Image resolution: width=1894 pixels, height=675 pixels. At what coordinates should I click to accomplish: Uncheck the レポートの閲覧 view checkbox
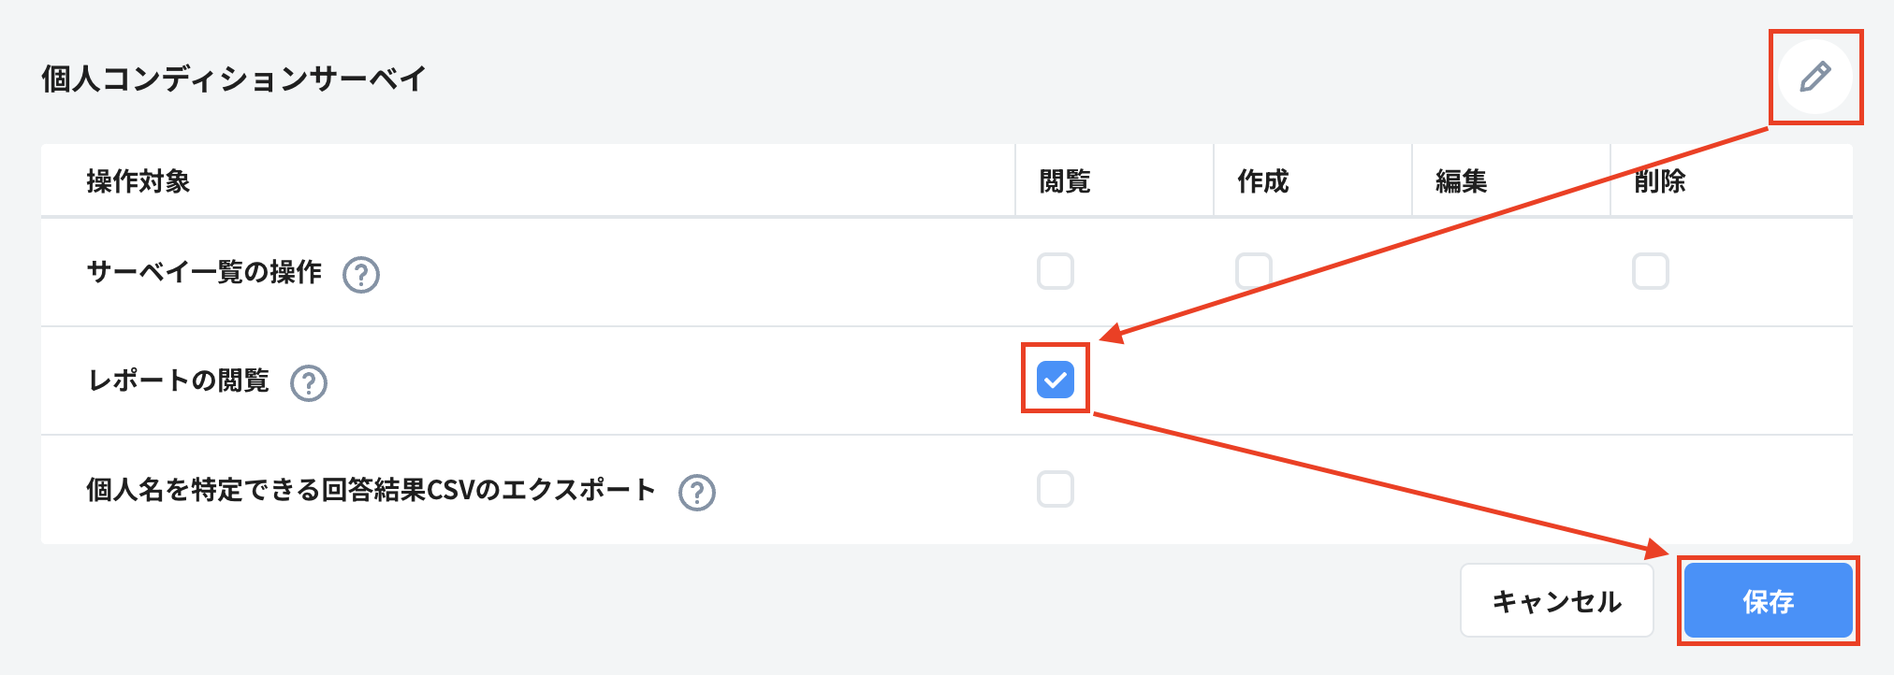1056,380
